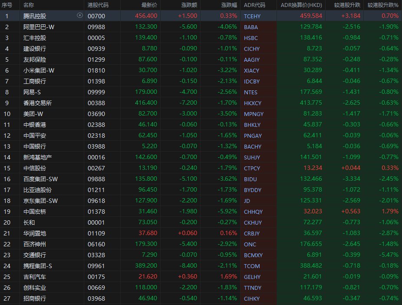The height and width of the screenshot is (305, 402).
Task: Select the 中银香港 stock name
Action: click(x=35, y=125)
